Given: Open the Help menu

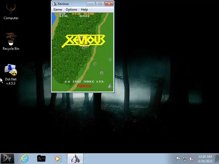Looking at the screenshot, I should 84,10.
